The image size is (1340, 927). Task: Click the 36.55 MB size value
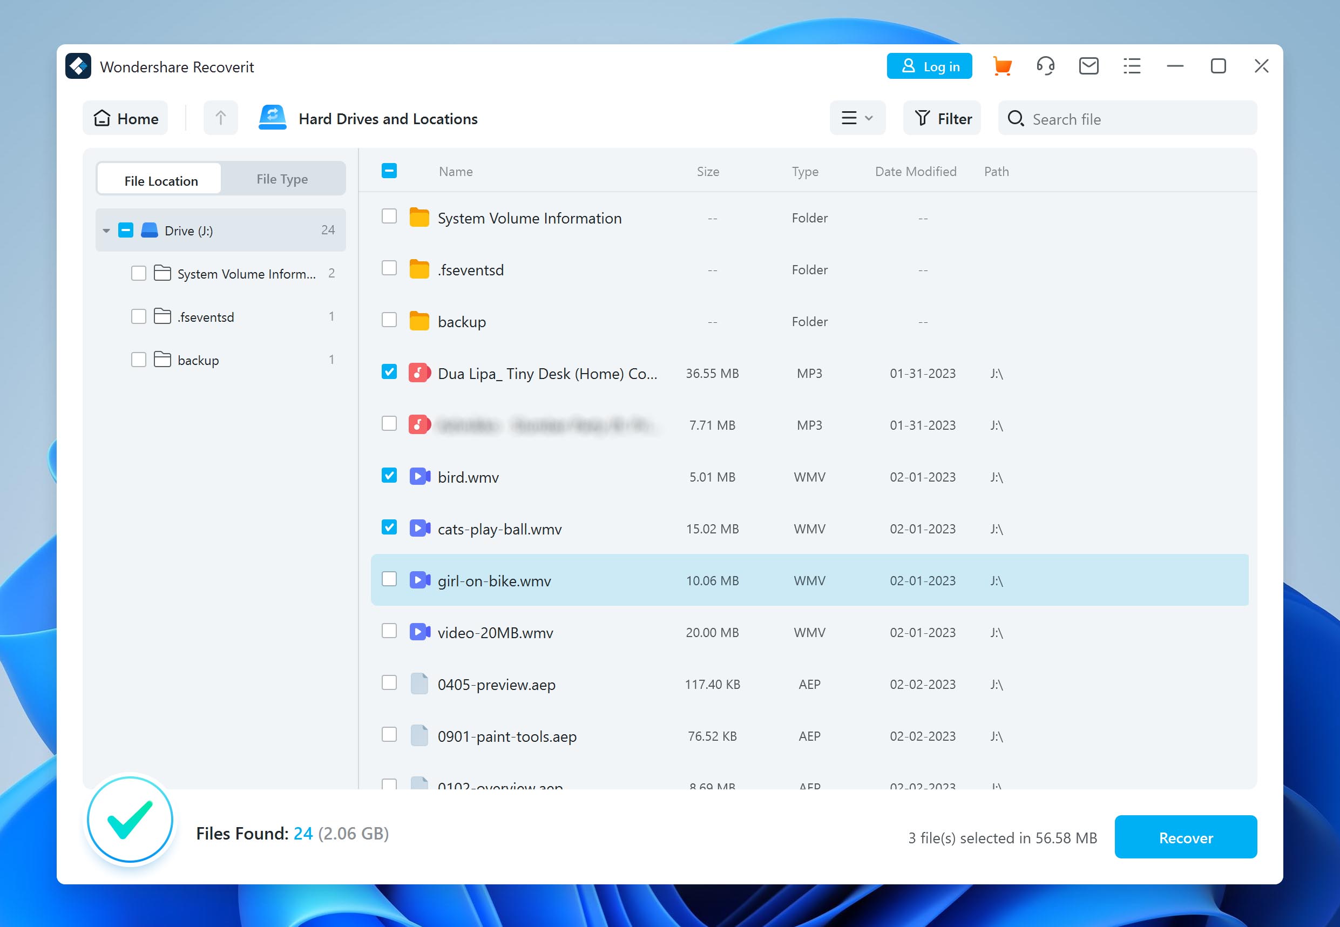712,374
